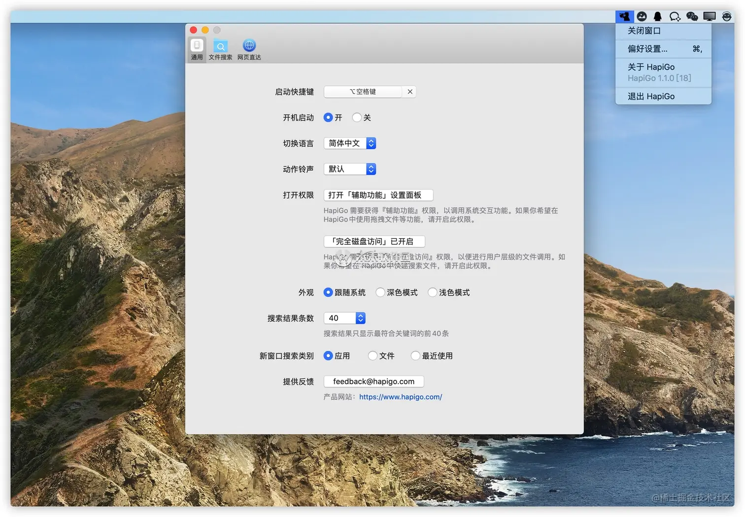
Task: Click 打开「辅助功能」设置面板 button
Action: click(378, 195)
